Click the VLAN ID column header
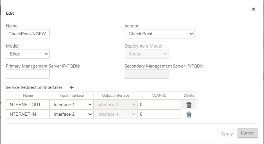Screen dimensions: 264x144 159,96
